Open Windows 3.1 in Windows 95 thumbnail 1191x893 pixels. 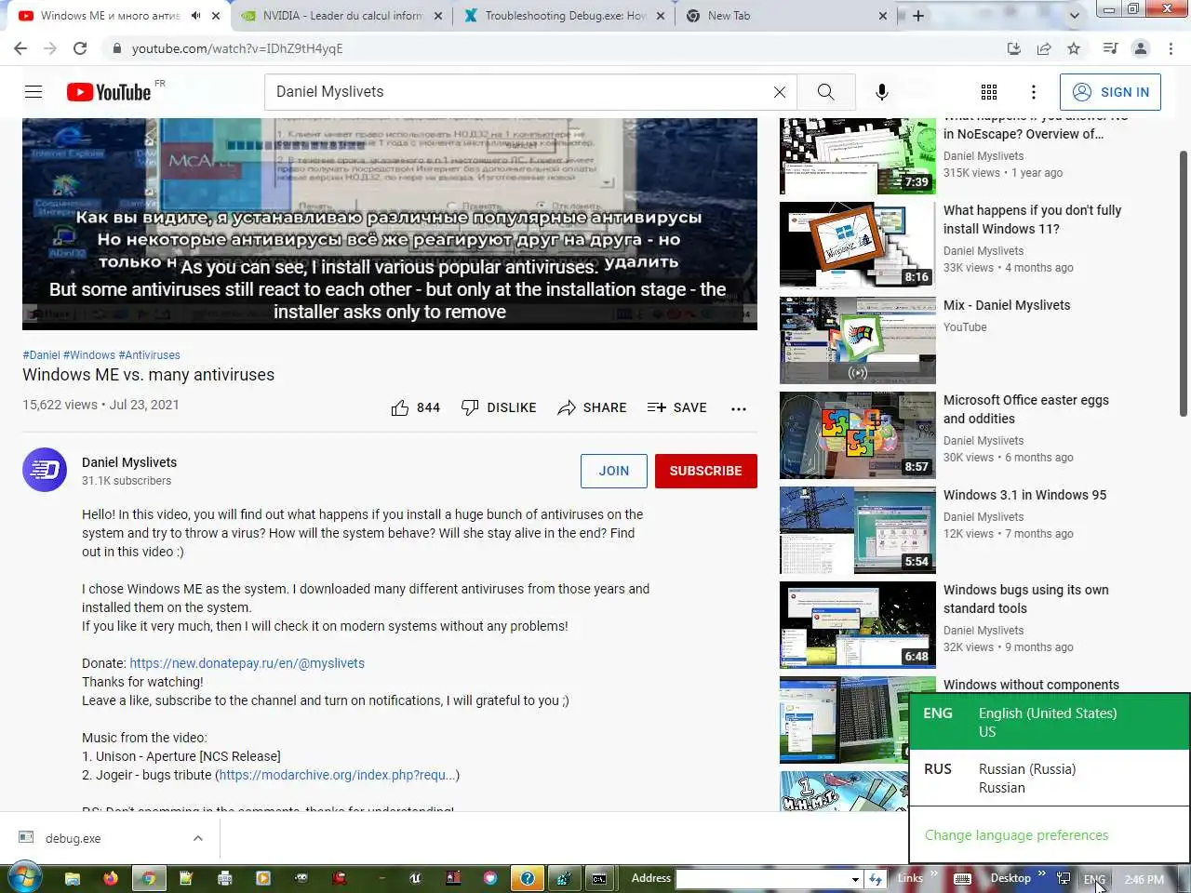pyautogui.click(x=857, y=530)
